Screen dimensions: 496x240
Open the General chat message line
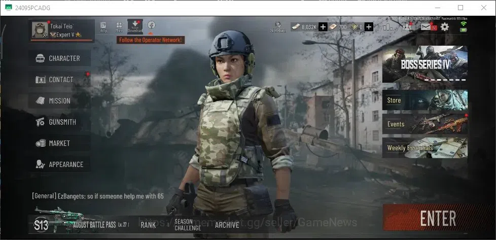(x=98, y=196)
